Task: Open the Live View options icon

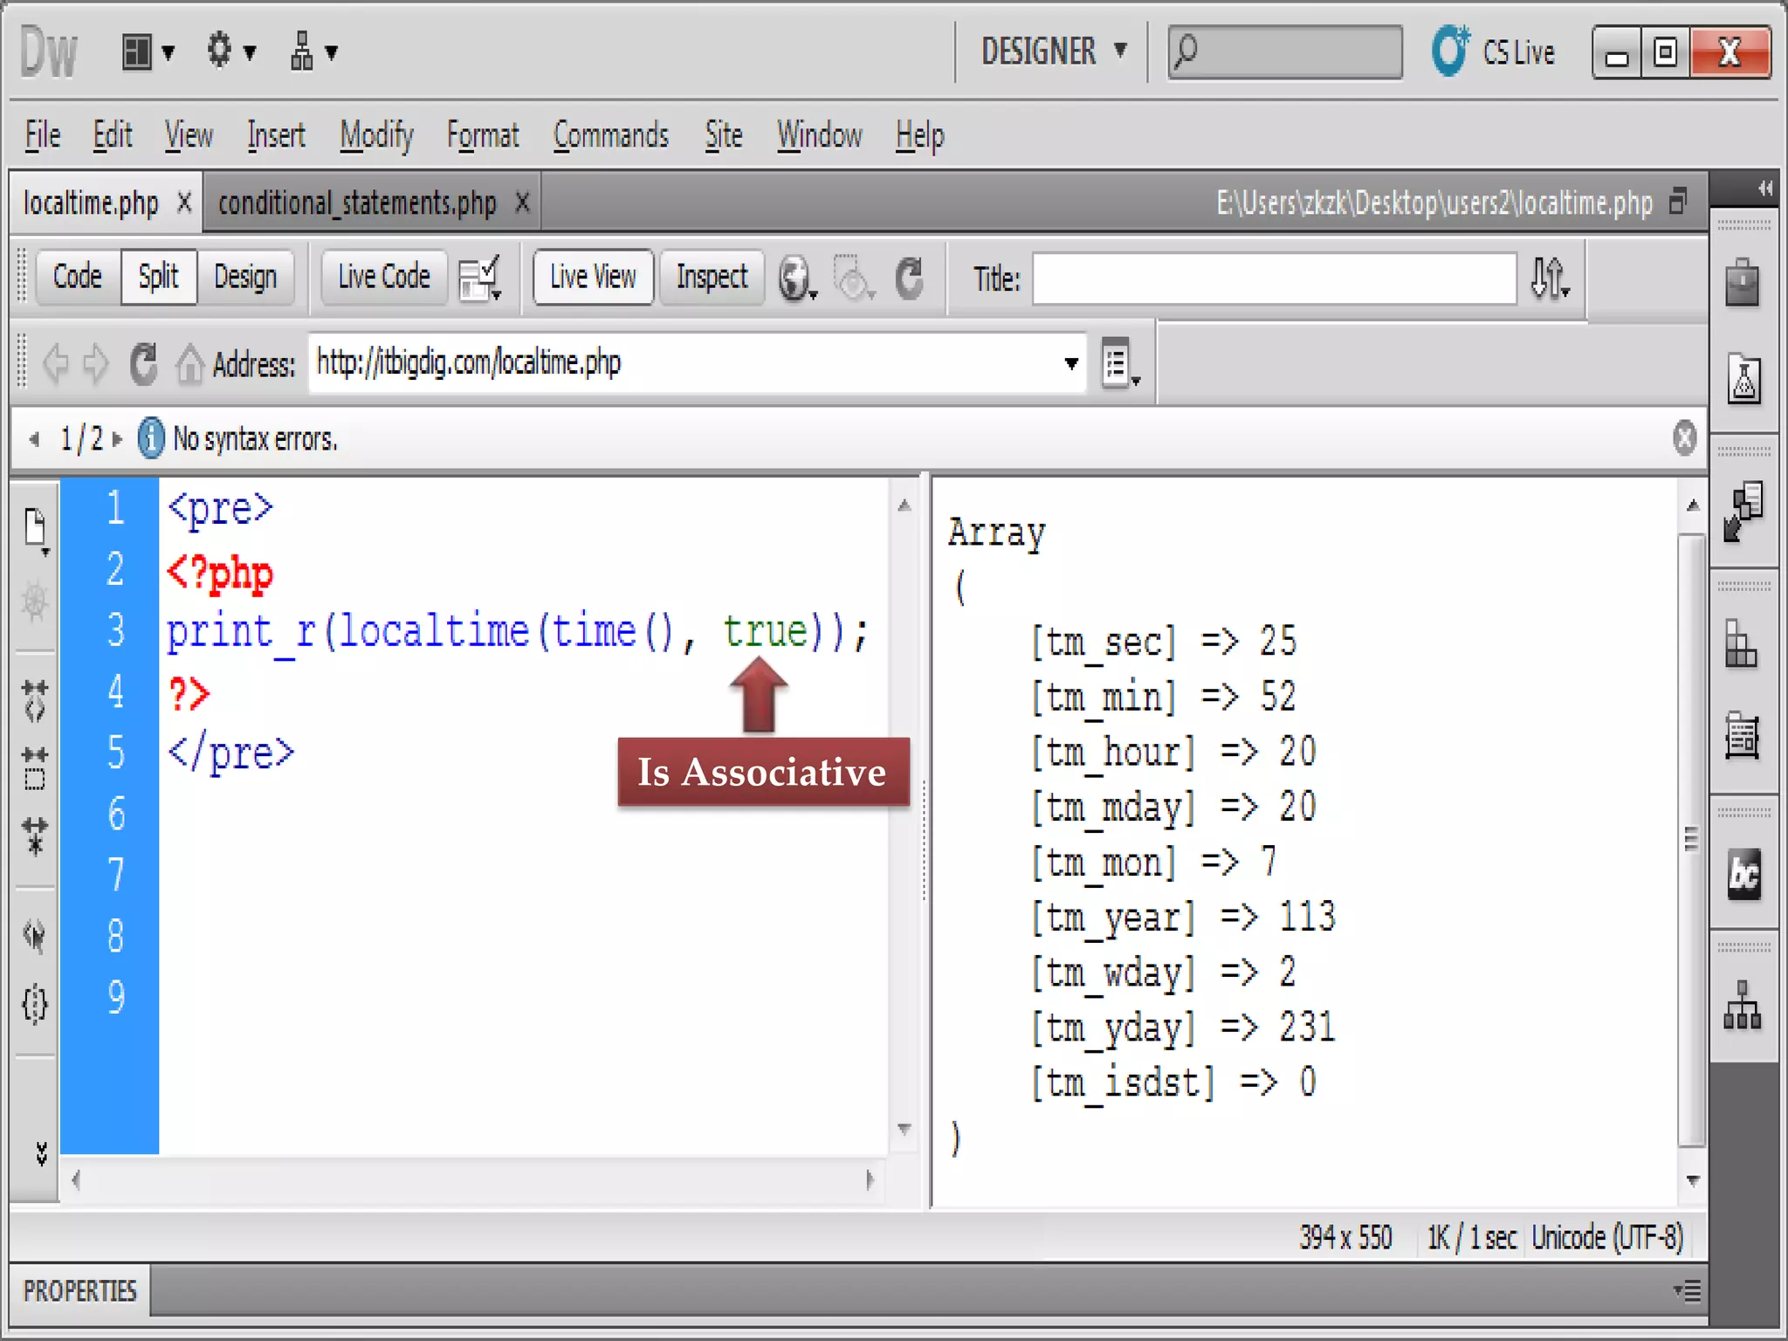Action: [x=1120, y=363]
